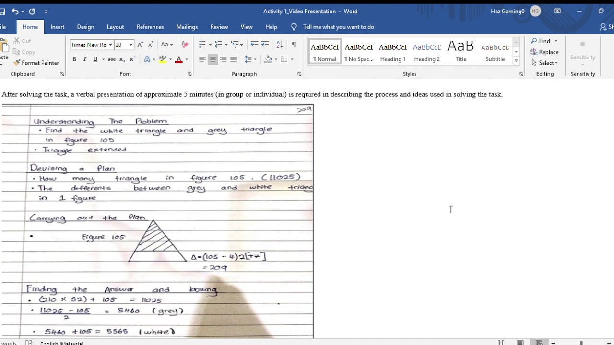
Task: Expand the Styles gallery More arrow
Action: (516, 60)
